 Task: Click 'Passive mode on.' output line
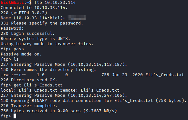tap(21, 54)
